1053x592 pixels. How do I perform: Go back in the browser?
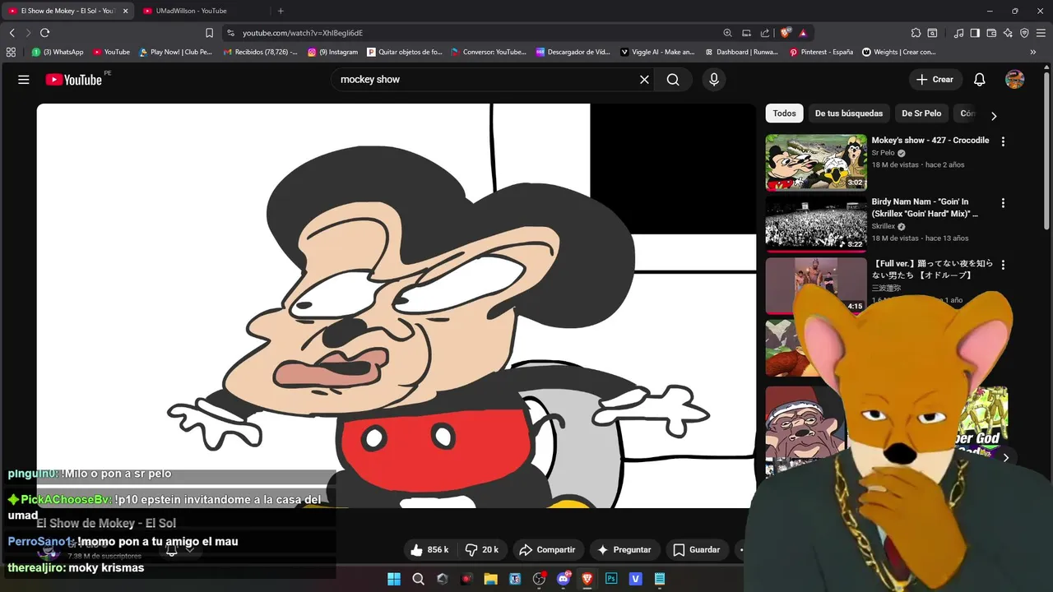click(x=12, y=33)
